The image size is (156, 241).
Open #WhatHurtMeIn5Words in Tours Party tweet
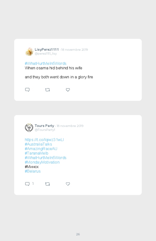pyautogui.click(x=46, y=158)
